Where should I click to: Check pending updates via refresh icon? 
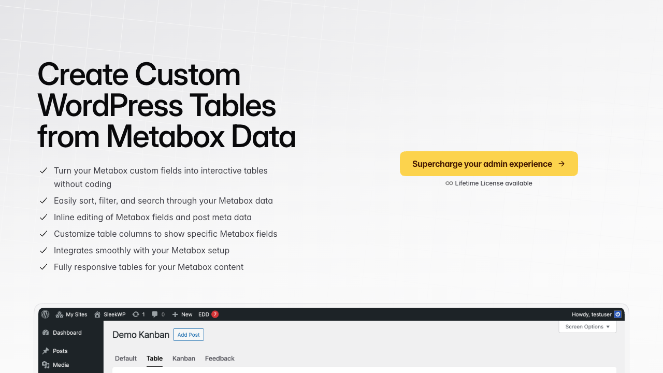pyautogui.click(x=138, y=314)
